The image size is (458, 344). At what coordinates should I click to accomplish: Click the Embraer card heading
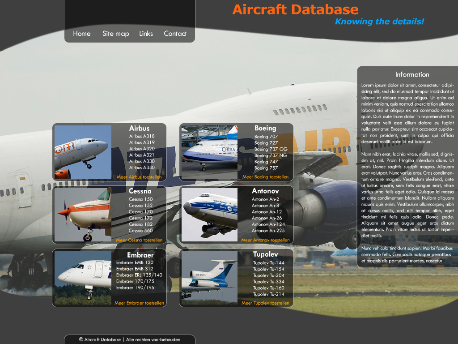[x=140, y=255]
